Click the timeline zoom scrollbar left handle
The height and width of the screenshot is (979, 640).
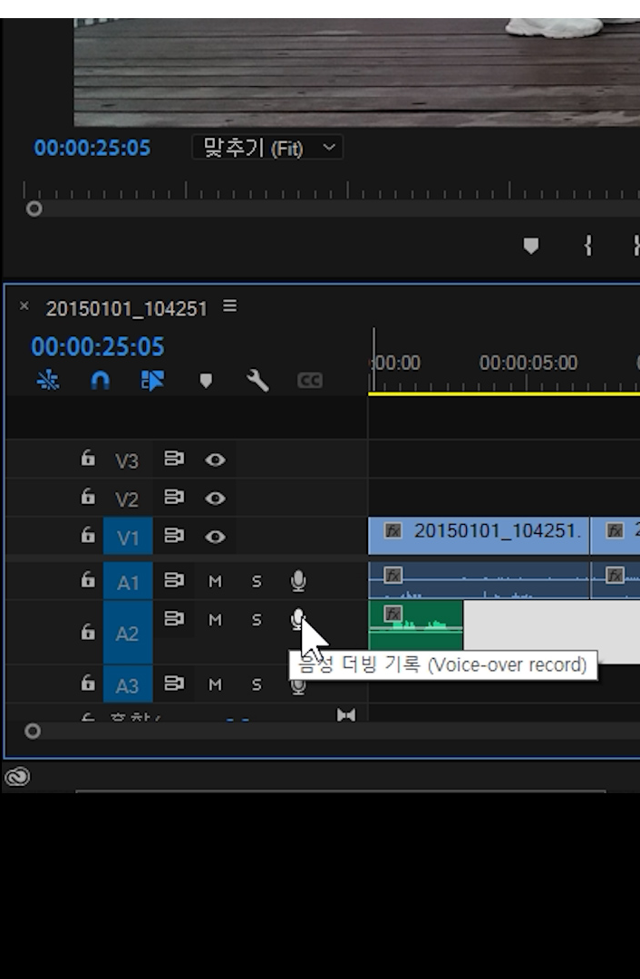(33, 731)
